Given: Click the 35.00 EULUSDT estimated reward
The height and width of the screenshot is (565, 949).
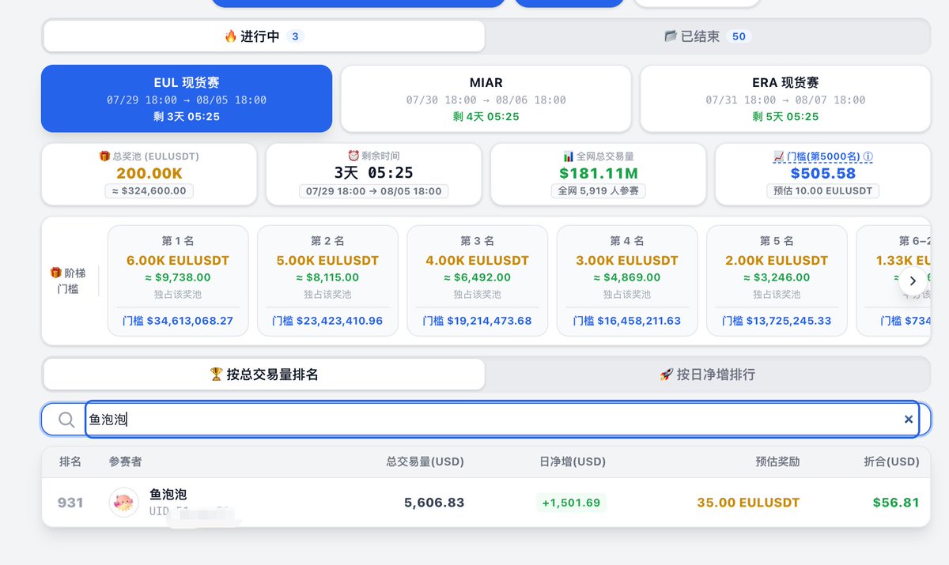Looking at the screenshot, I should [748, 503].
